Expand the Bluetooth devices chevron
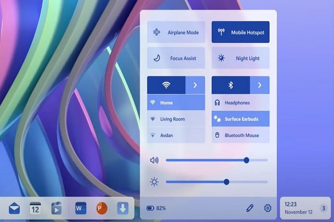Image resolution: width=334 pixels, height=222 pixels. [x=260, y=85]
